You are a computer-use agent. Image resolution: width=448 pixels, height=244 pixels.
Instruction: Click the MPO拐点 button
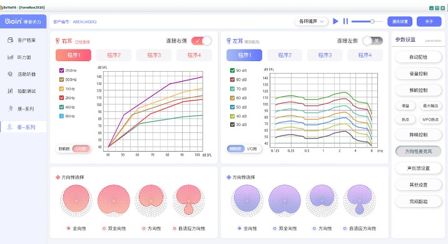[430, 119]
